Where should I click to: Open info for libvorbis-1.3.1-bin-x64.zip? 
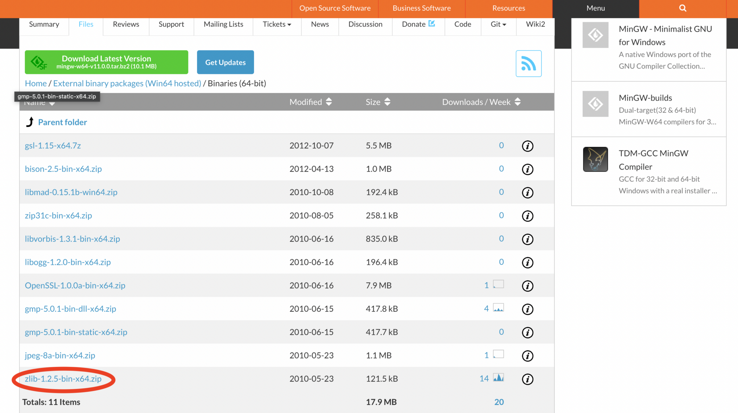tap(528, 239)
